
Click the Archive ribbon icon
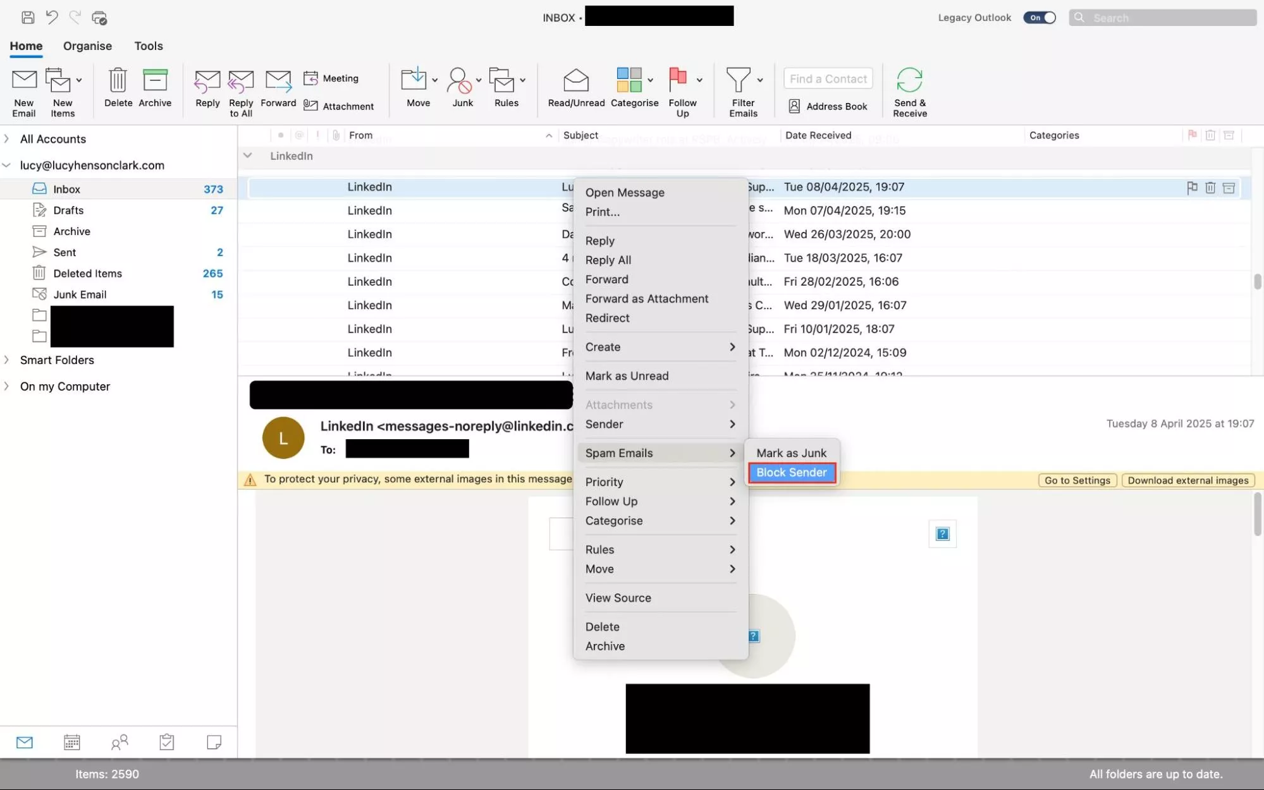pos(155,81)
